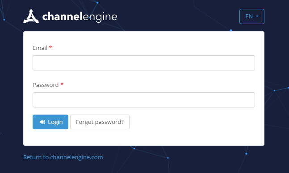289x173 pixels.
Task: Click the thin 'engine' part of the logo
Action: [x=100, y=17]
